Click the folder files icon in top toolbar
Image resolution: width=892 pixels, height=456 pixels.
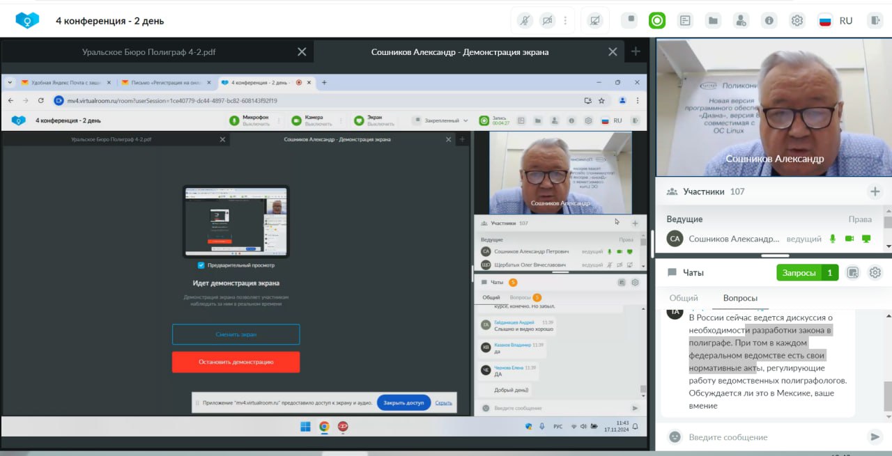click(x=712, y=21)
